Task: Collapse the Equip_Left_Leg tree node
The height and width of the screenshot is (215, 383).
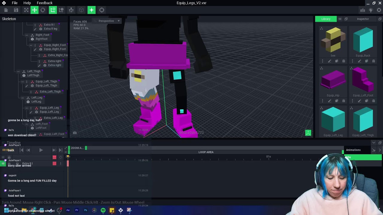Action: click(27, 108)
